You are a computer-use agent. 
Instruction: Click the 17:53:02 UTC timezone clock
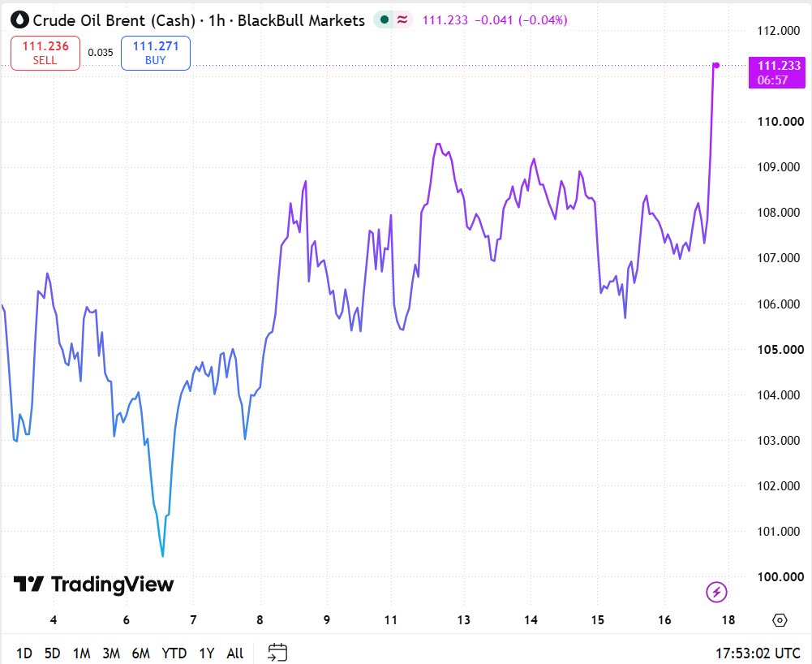click(x=758, y=653)
